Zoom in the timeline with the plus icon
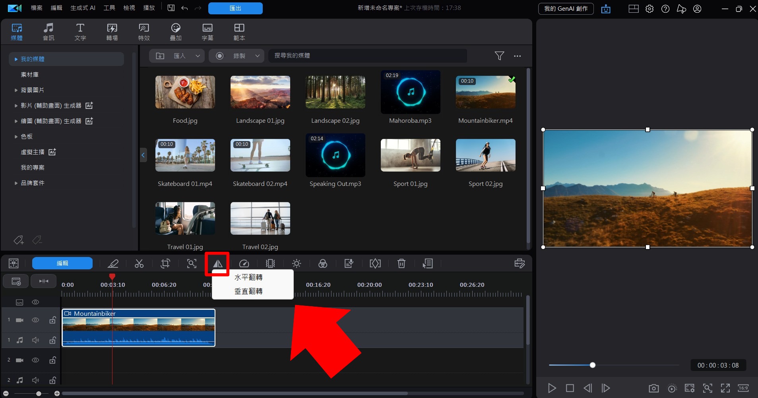The image size is (758, 398). (x=57, y=394)
